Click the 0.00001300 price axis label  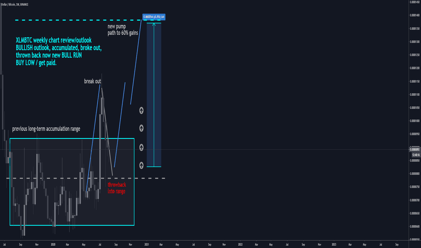pyautogui.click(x=415, y=41)
